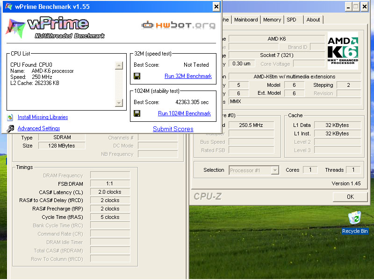Switch to the SPD tab in CPU-Z
Image resolution: width=374 pixels, height=280 pixels.
pyautogui.click(x=291, y=20)
